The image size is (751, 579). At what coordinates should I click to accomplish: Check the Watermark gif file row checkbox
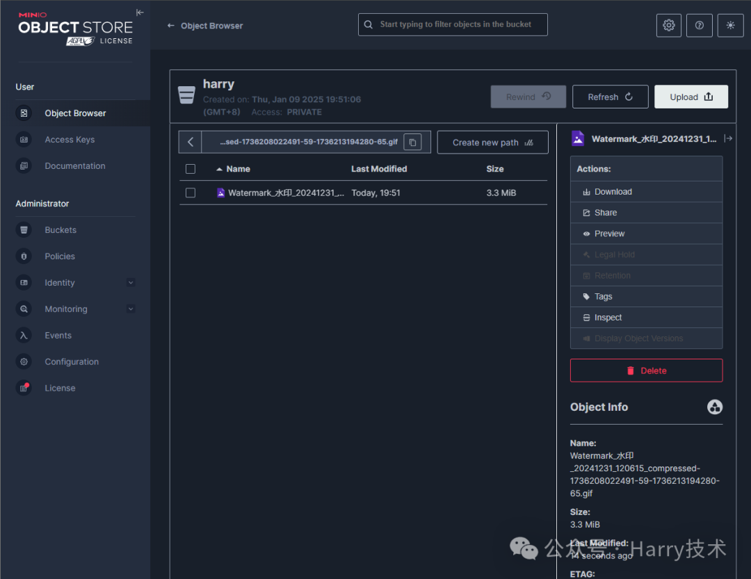[191, 193]
